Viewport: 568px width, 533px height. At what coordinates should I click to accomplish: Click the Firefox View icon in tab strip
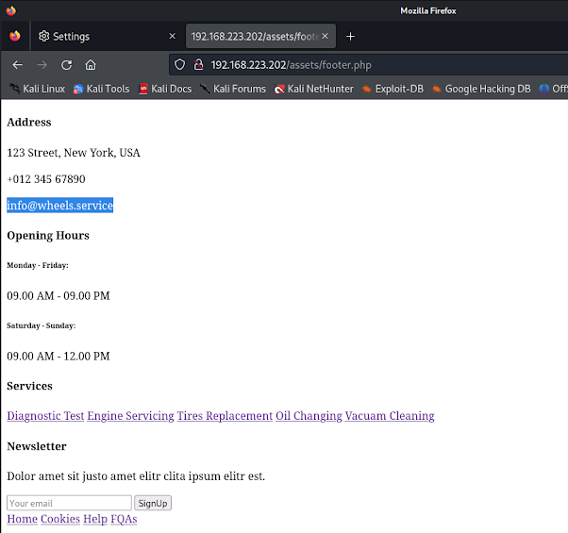15,36
